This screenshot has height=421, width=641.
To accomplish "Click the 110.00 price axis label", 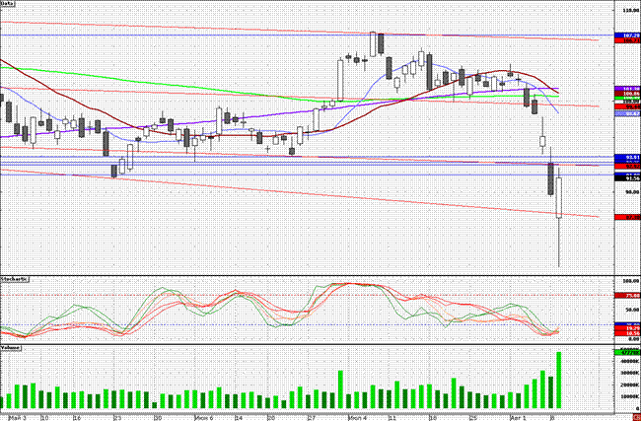I will (631, 11).
